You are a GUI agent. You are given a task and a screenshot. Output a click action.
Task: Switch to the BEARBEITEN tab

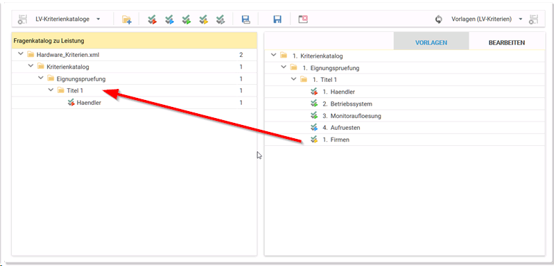507,42
